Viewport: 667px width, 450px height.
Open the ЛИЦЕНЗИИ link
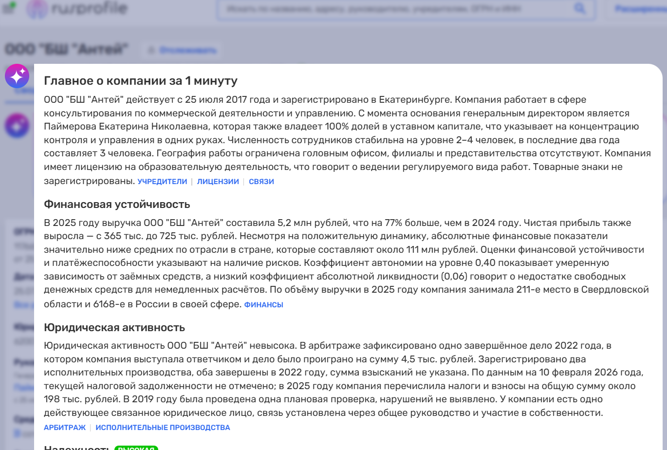click(218, 181)
